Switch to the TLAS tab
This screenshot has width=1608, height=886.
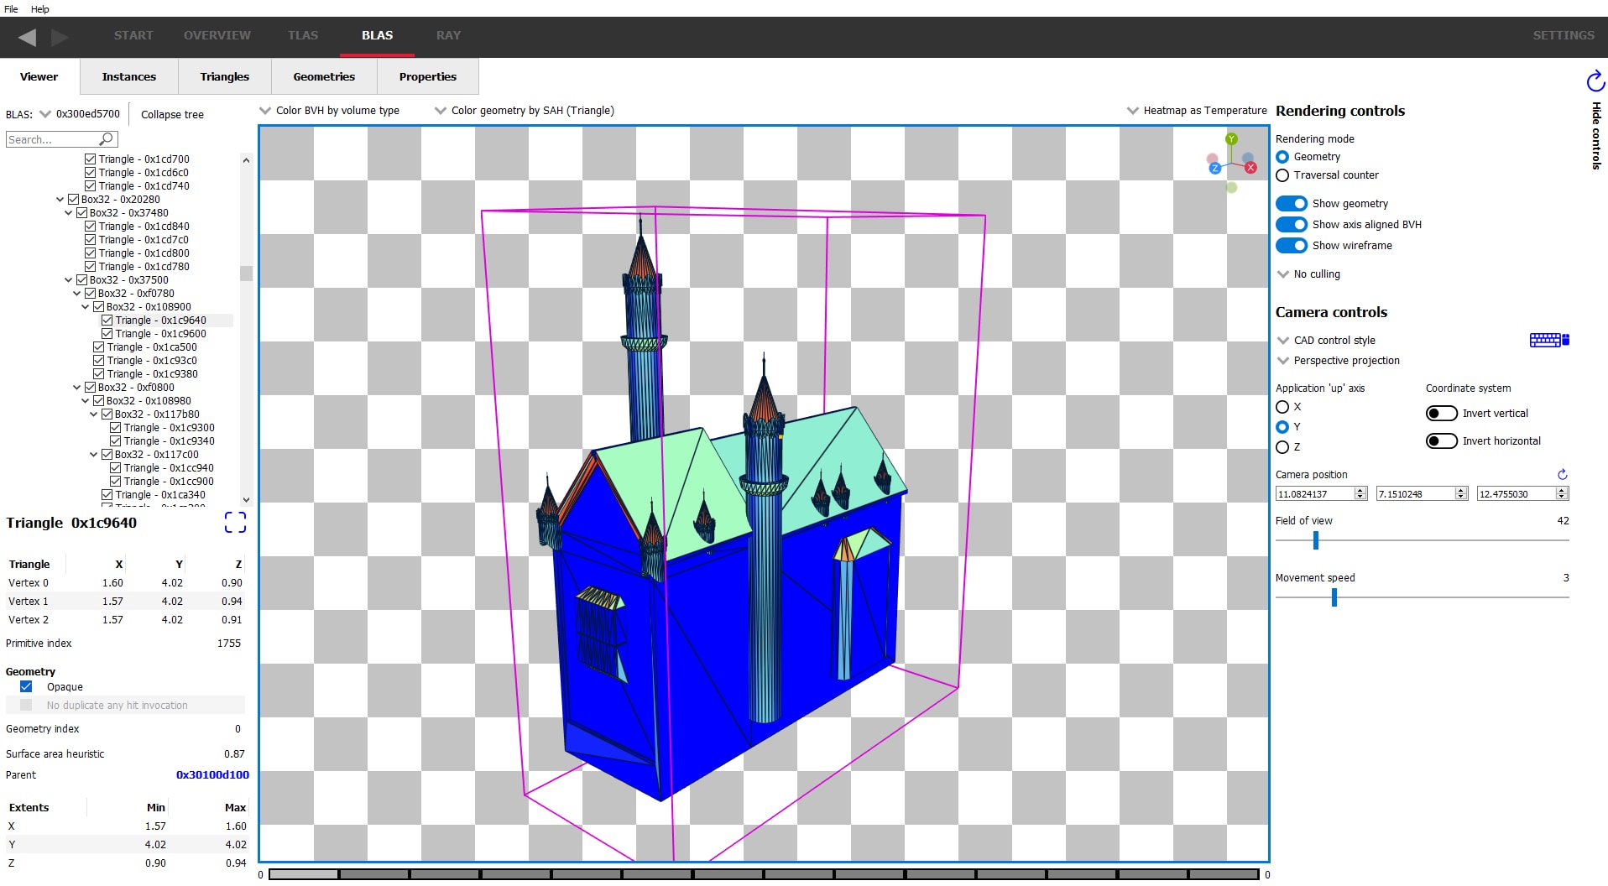click(302, 35)
